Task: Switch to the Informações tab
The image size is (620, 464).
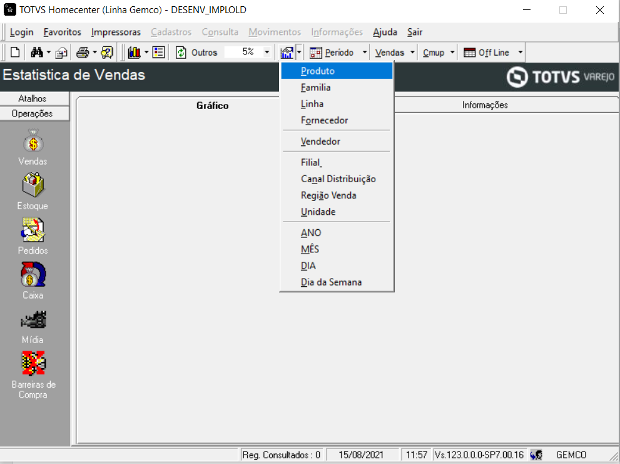Action: pos(485,105)
